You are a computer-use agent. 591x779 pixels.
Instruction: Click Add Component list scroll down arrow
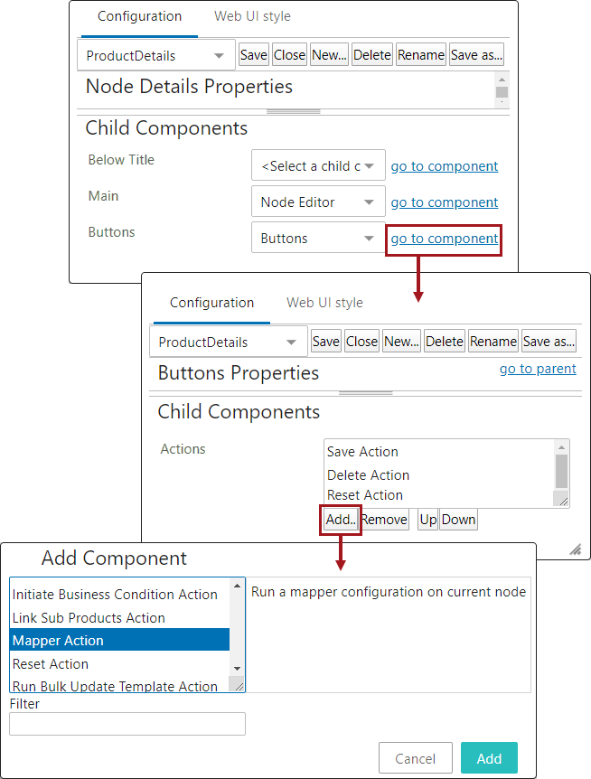(237, 669)
